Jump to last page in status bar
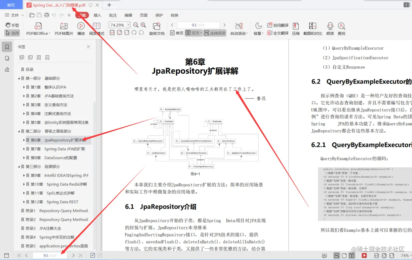Image resolution: width=412 pixels, height=260 pixels. click(x=80, y=255)
